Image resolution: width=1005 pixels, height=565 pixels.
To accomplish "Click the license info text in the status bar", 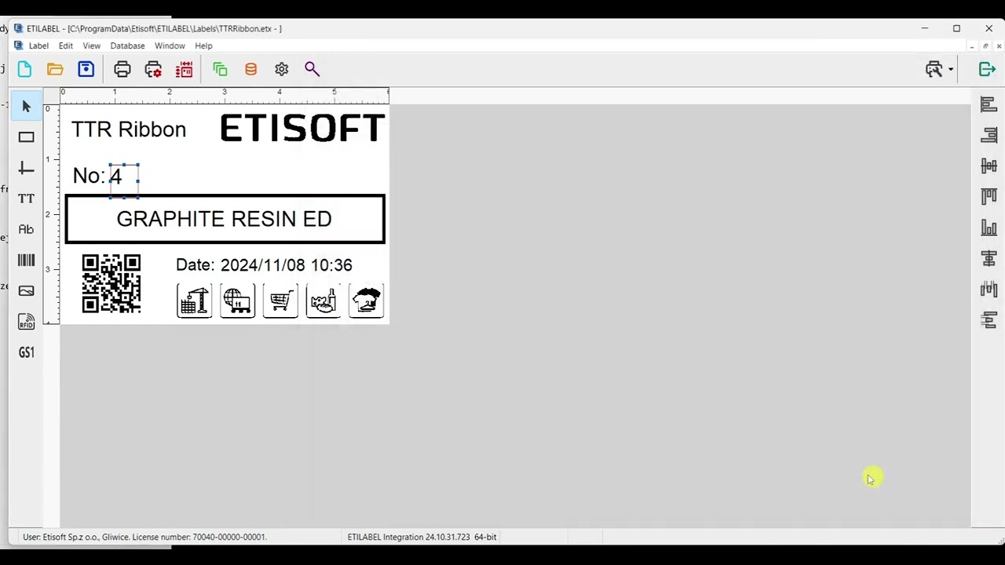I will tap(144, 537).
